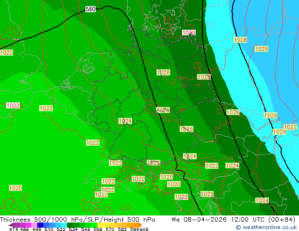This screenshot has height=231, width=299.
Task: Click the 558 legend value
Action: (98, 229)
